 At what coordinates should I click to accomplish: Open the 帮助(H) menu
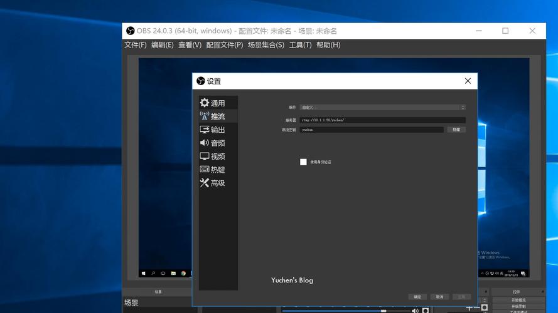(x=328, y=45)
